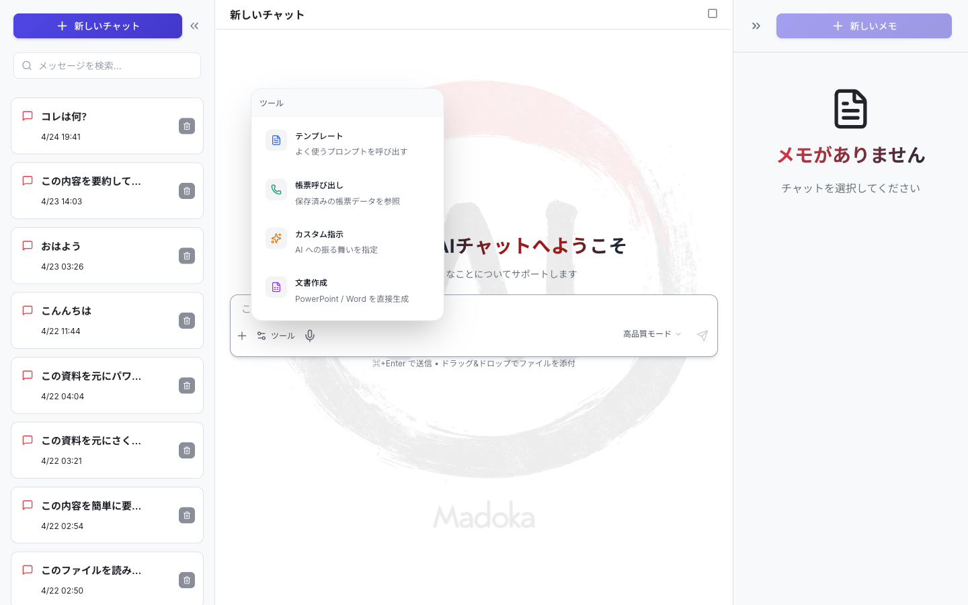Click the search magnifier icon
This screenshot has width=968, height=605.
(27, 66)
